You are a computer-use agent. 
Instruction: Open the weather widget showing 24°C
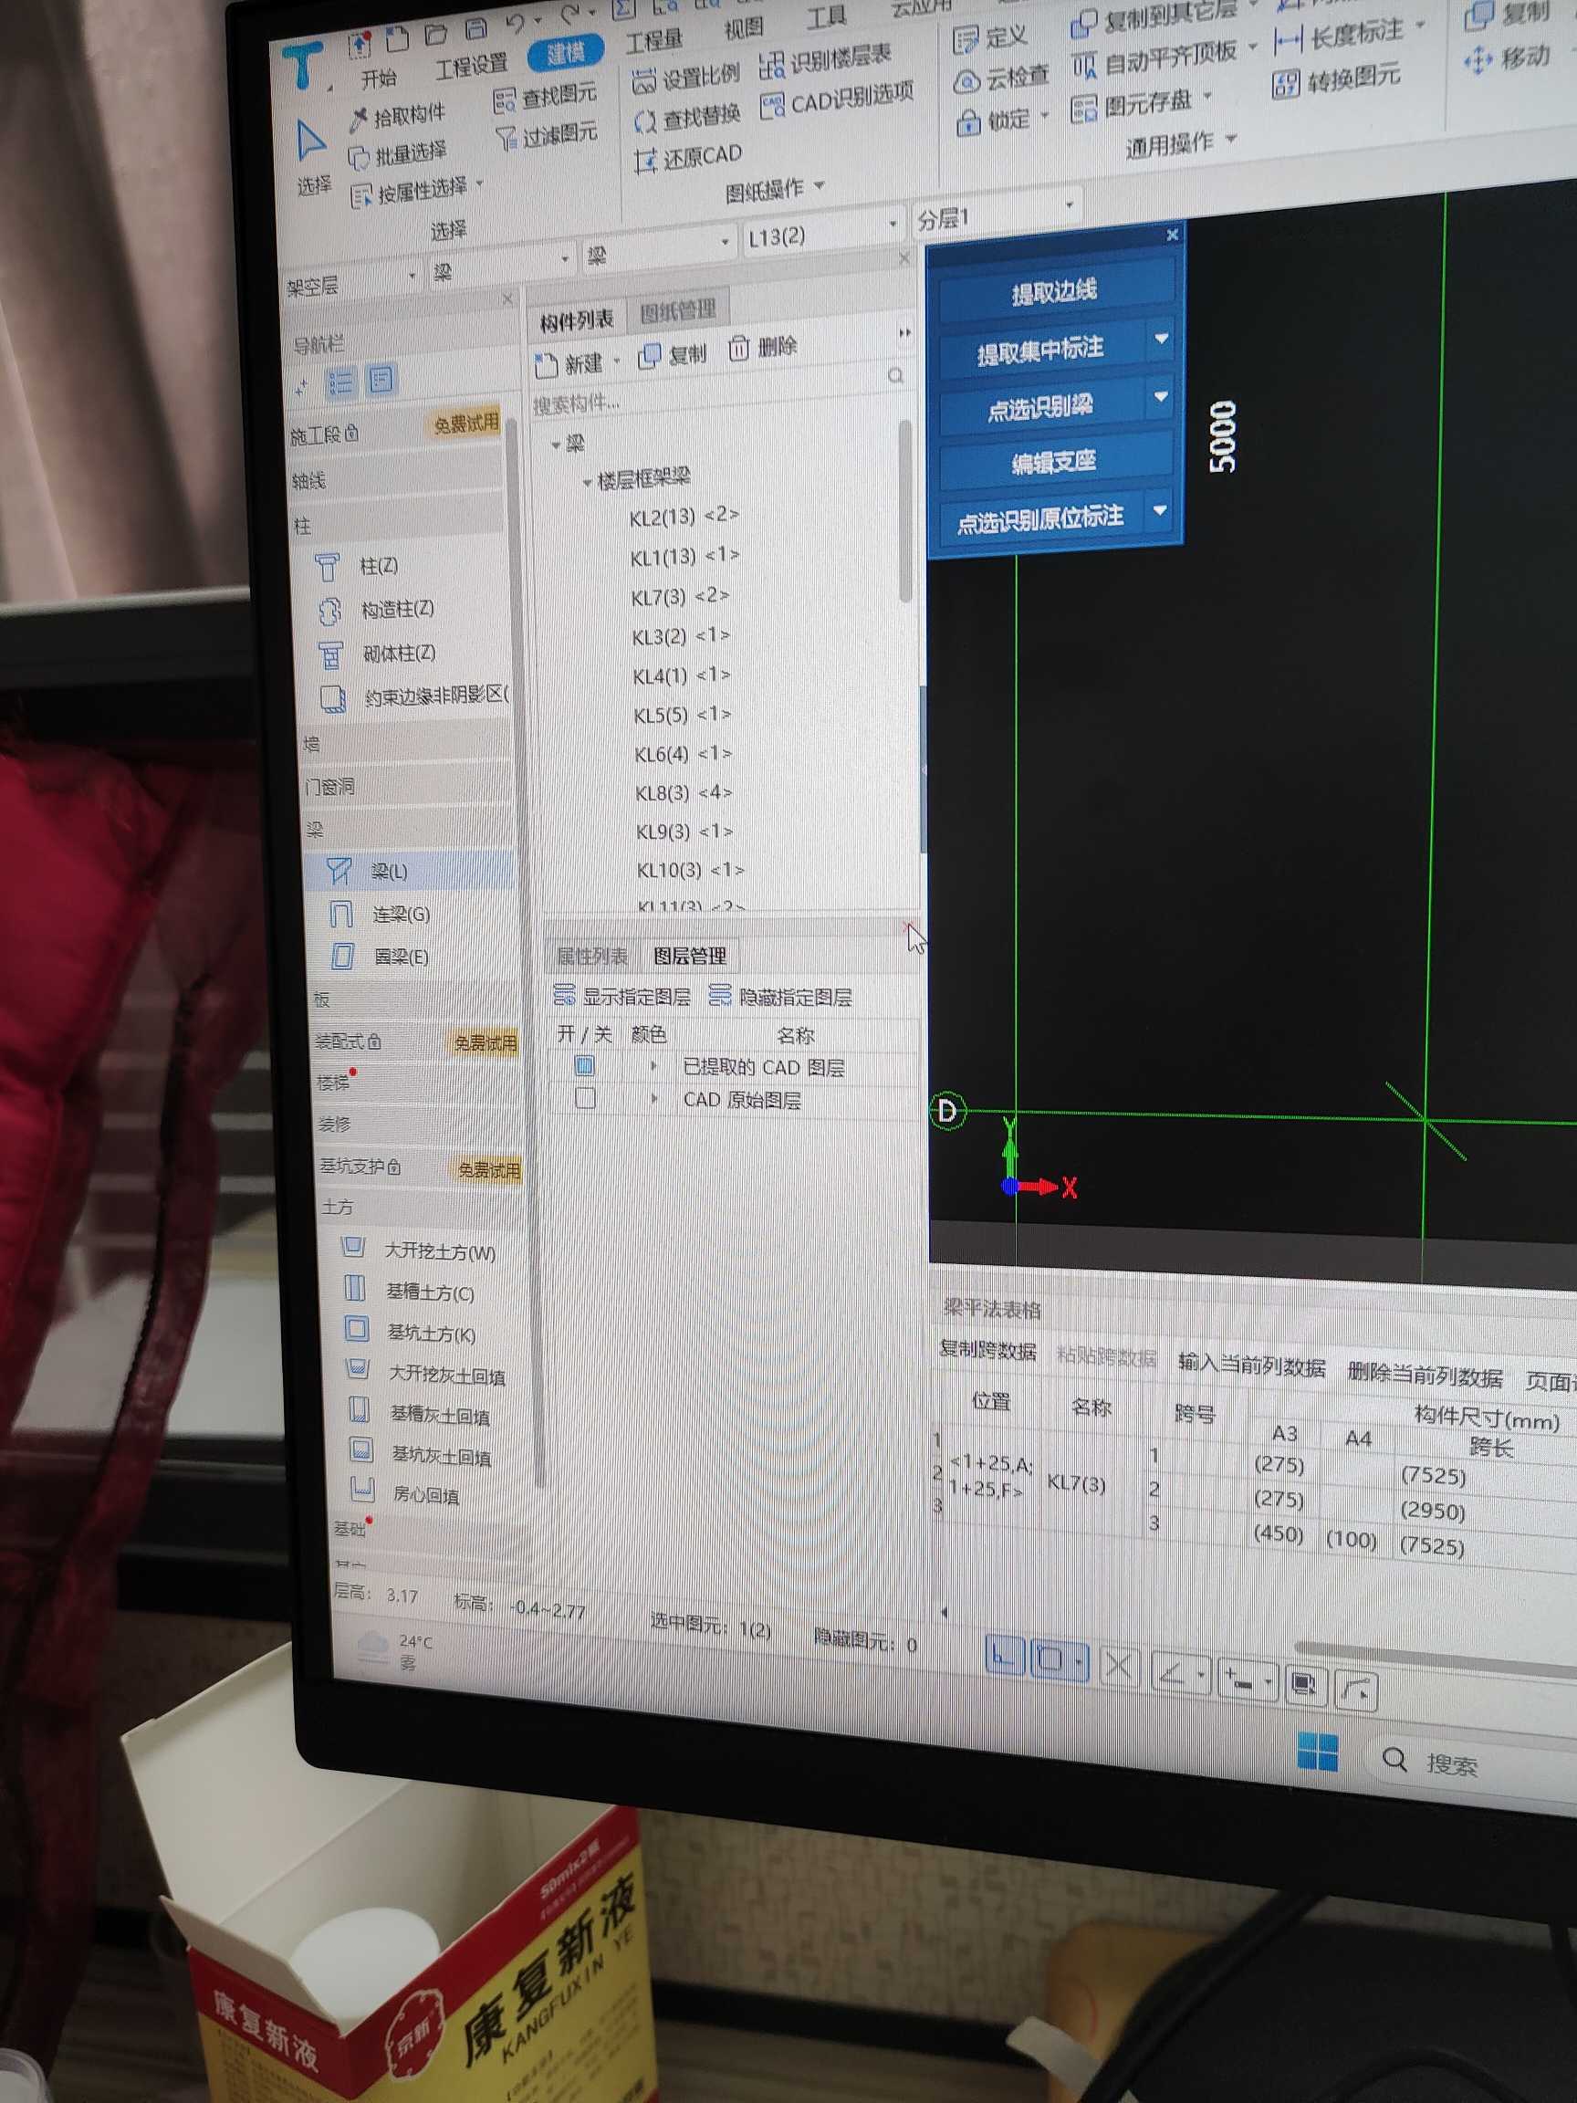pos(396,1651)
